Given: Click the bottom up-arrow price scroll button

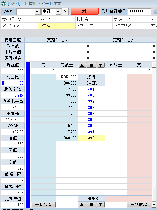Looking at the screenshot, I should tap(82, 205).
